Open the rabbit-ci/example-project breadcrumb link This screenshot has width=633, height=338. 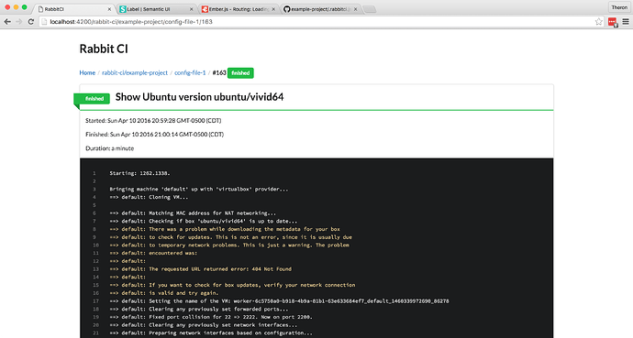135,73
